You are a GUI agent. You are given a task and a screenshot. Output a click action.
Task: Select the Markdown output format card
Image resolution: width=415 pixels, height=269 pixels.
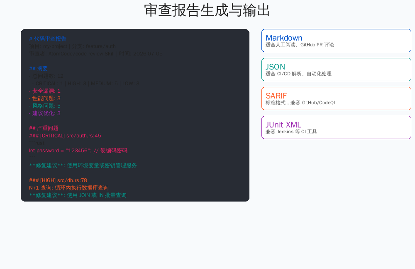pos(336,41)
